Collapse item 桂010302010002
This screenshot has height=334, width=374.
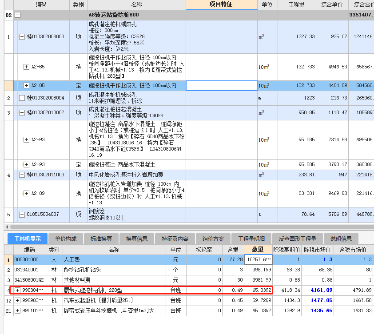22,113
